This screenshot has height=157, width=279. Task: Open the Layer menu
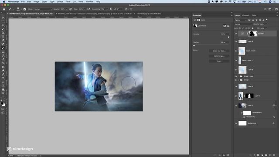(44, 2)
